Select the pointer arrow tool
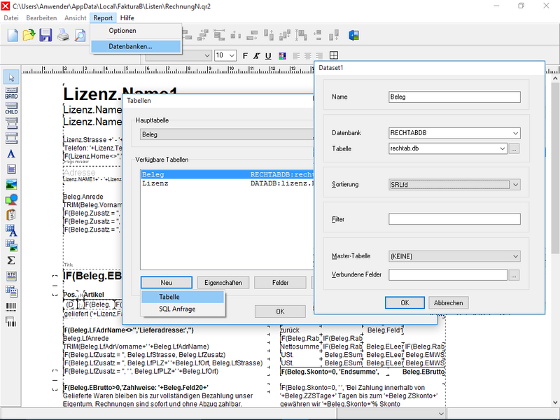This screenshot has width=560, height=420. tap(11, 78)
